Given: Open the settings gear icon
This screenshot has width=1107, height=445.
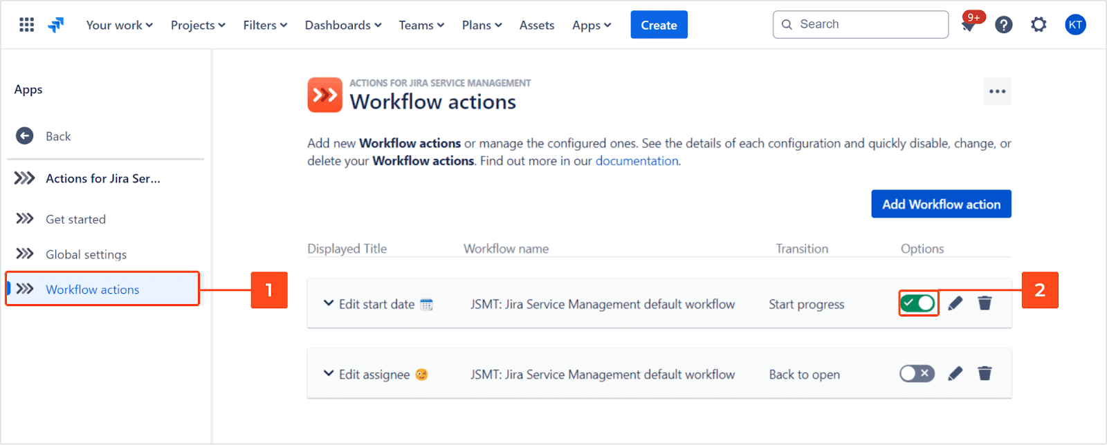Looking at the screenshot, I should coord(1039,25).
